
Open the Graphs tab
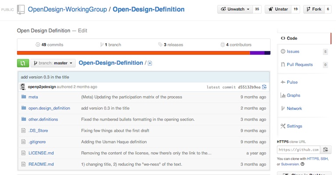tap(304, 95)
